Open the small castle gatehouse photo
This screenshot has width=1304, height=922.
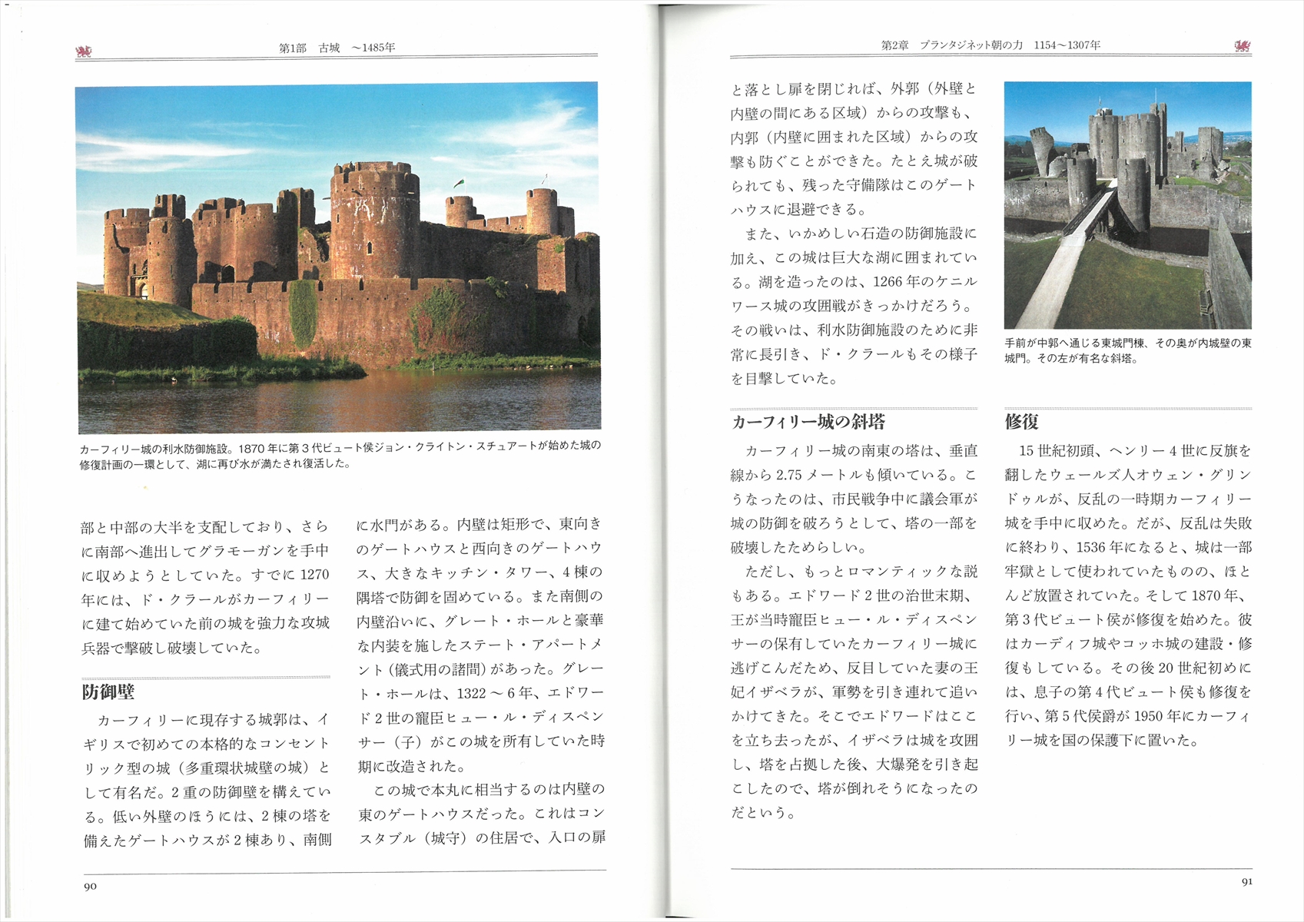1127,205
